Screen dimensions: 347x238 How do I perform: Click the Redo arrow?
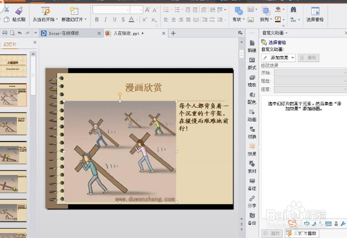tap(27, 33)
